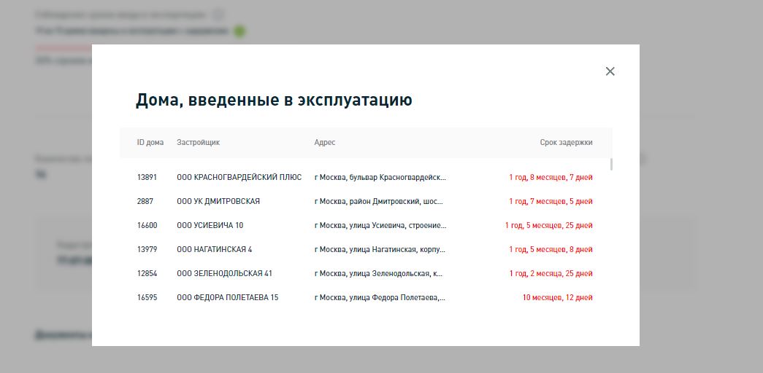The image size is (763, 373).
Task: Select house ID 2887
Action: [x=145, y=202]
